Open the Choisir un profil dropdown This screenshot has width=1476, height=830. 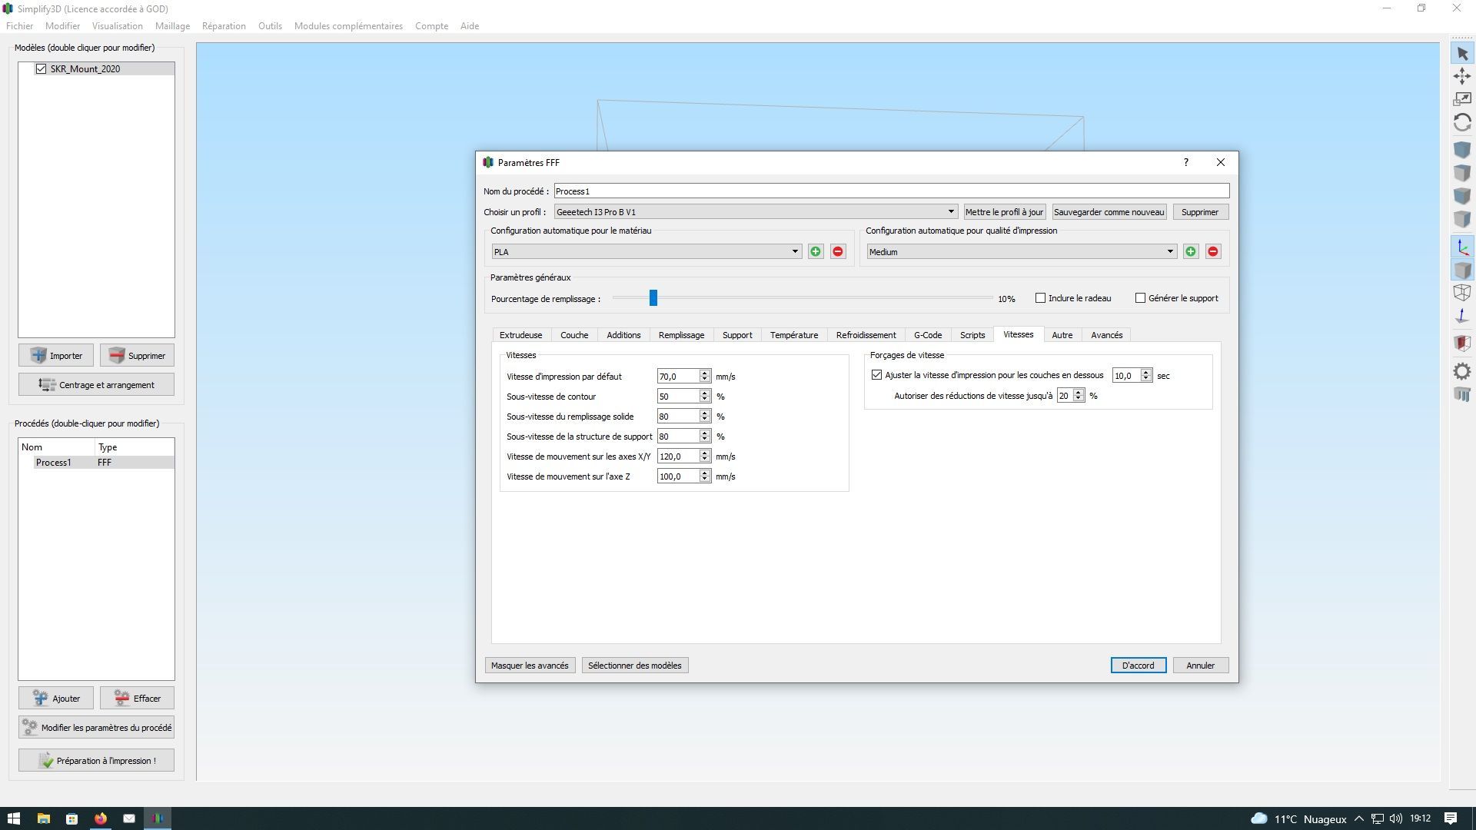pos(755,212)
